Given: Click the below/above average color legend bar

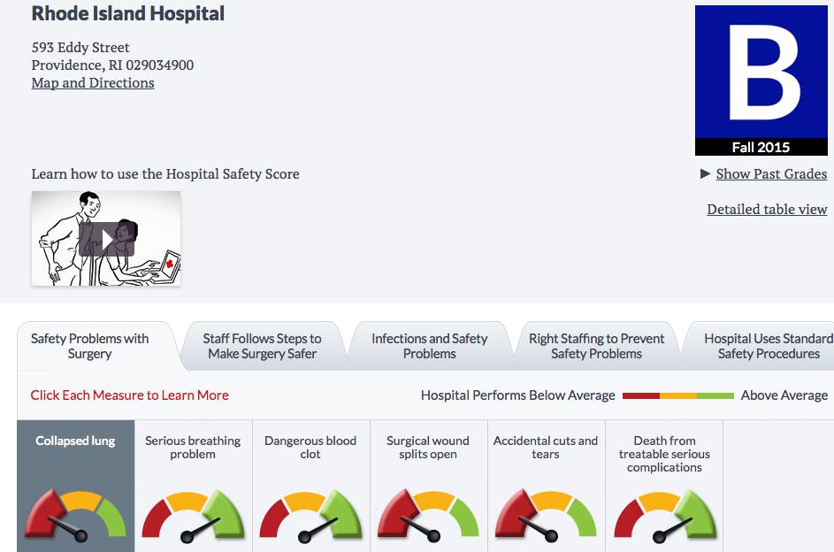Looking at the screenshot, I should point(677,395).
